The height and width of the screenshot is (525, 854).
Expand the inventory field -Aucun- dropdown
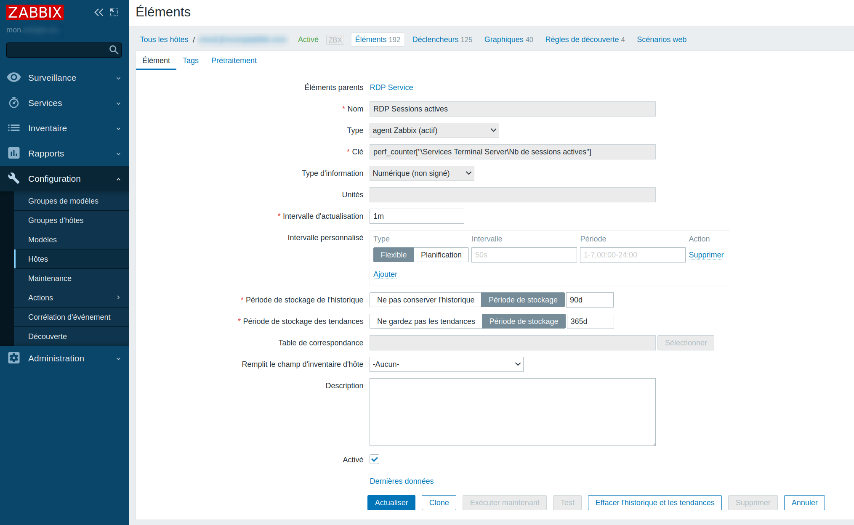(x=446, y=364)
